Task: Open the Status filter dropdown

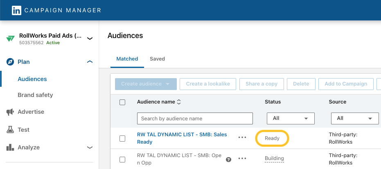Action: click(291, 118)
